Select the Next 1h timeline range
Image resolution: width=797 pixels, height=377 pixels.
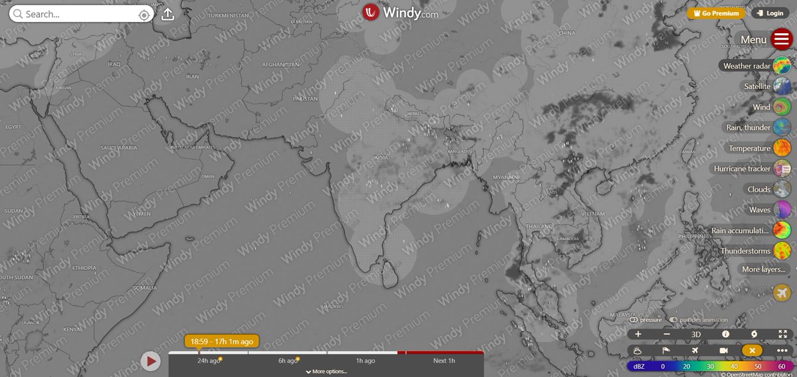[x=444, y=361]
